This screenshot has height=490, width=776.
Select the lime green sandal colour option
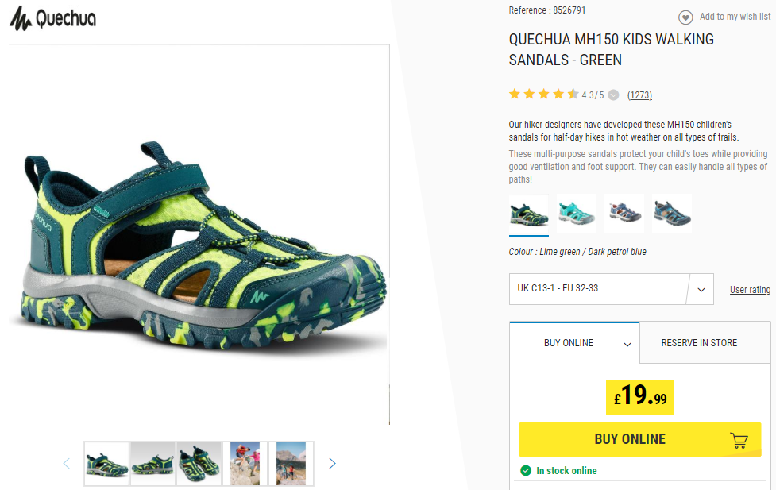click(x=528, y=214)
